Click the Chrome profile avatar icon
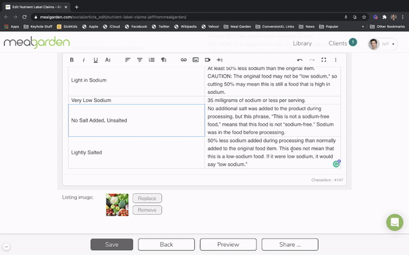The width and height of the screenshot is (409, 255). 393,17
